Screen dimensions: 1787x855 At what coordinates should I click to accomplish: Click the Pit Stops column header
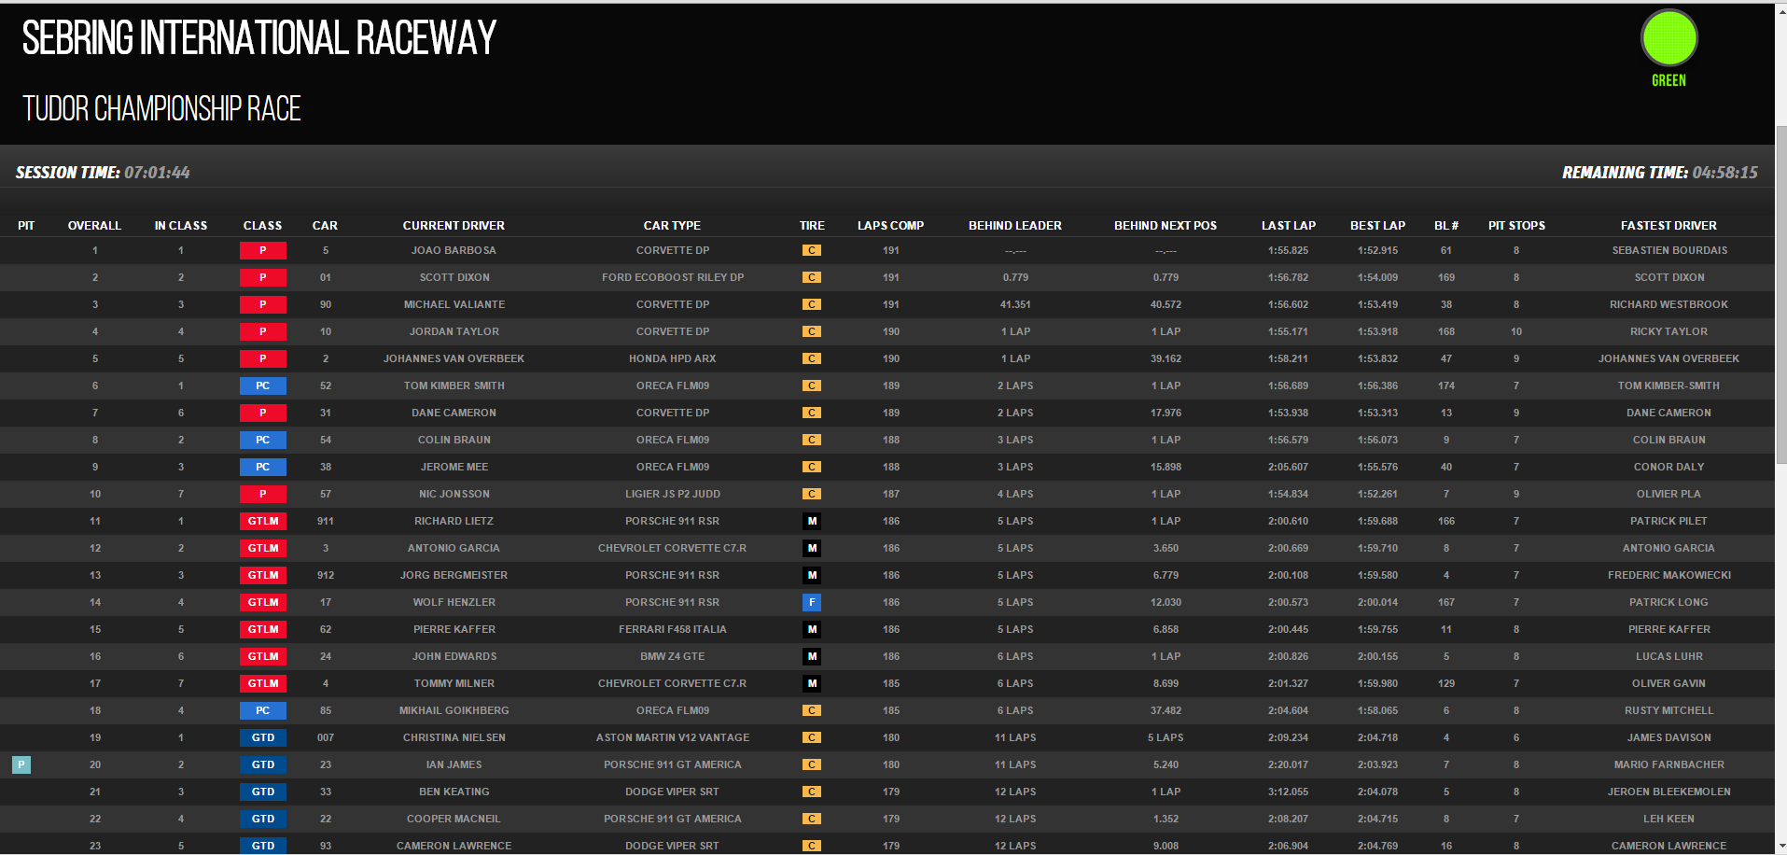(1516, 226)
